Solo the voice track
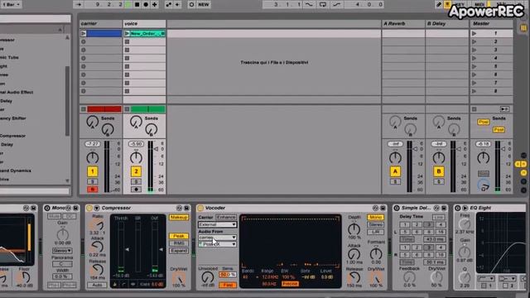 [x=136, y=182]
